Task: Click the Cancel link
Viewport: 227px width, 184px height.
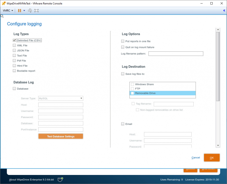Action: pyautogui.click(x=196, y=157)
